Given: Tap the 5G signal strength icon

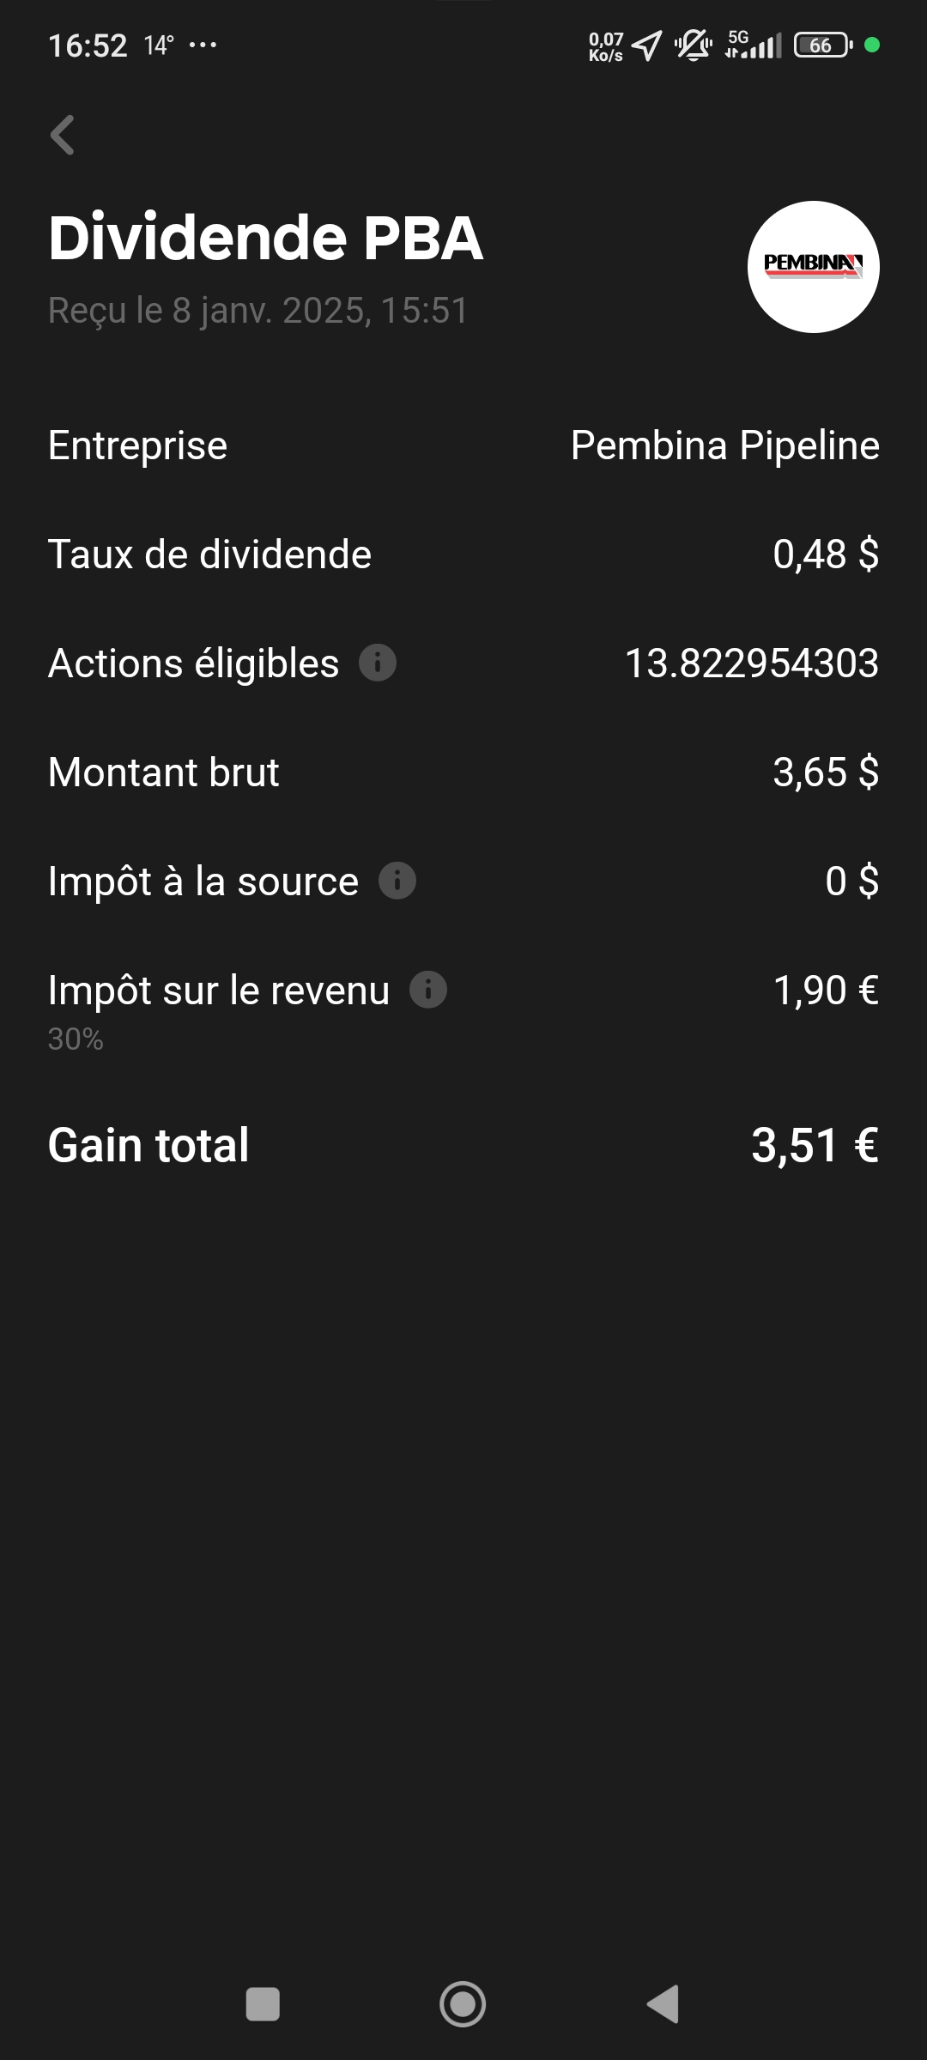Looking at the screenshot, I should (x=754, y=45).
